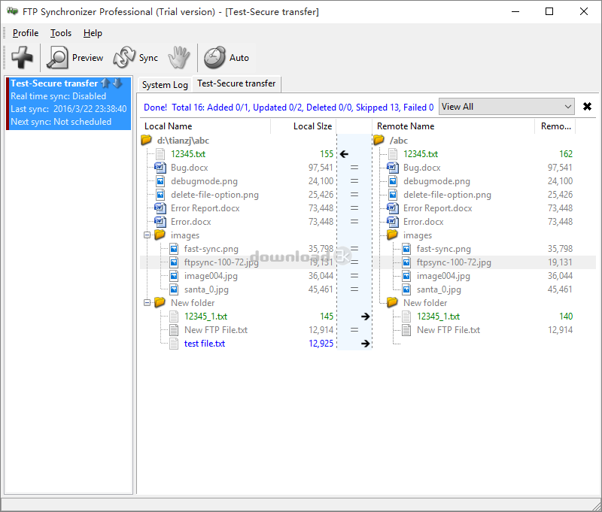Select remote root folder /abc

point(399,141)
